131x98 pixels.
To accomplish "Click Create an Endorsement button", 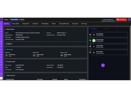I will (x=108, y=20).
